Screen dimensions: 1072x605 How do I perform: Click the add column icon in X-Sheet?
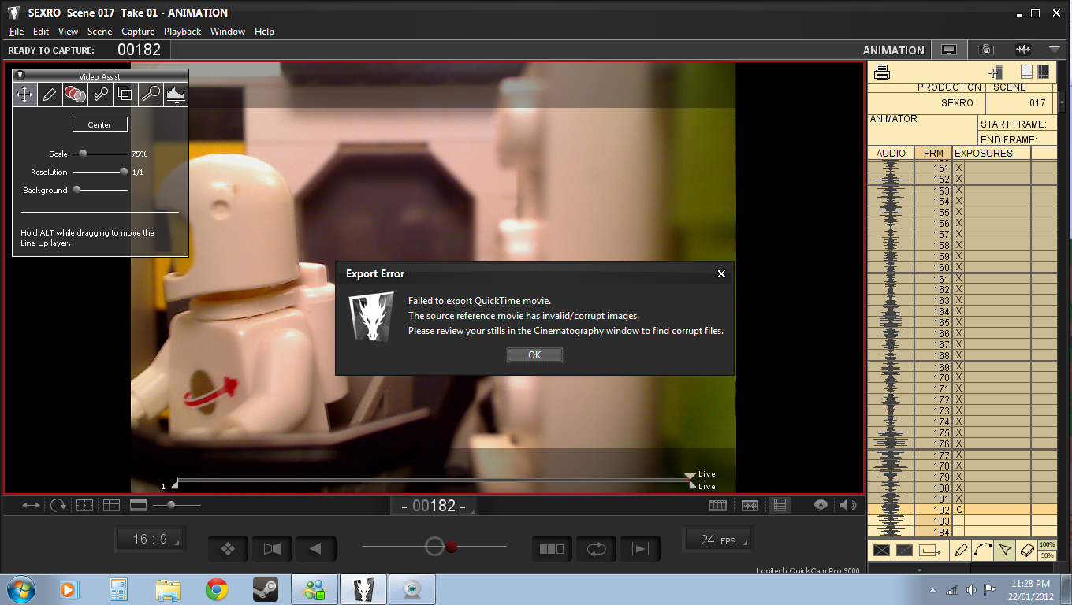pos(996,72)
